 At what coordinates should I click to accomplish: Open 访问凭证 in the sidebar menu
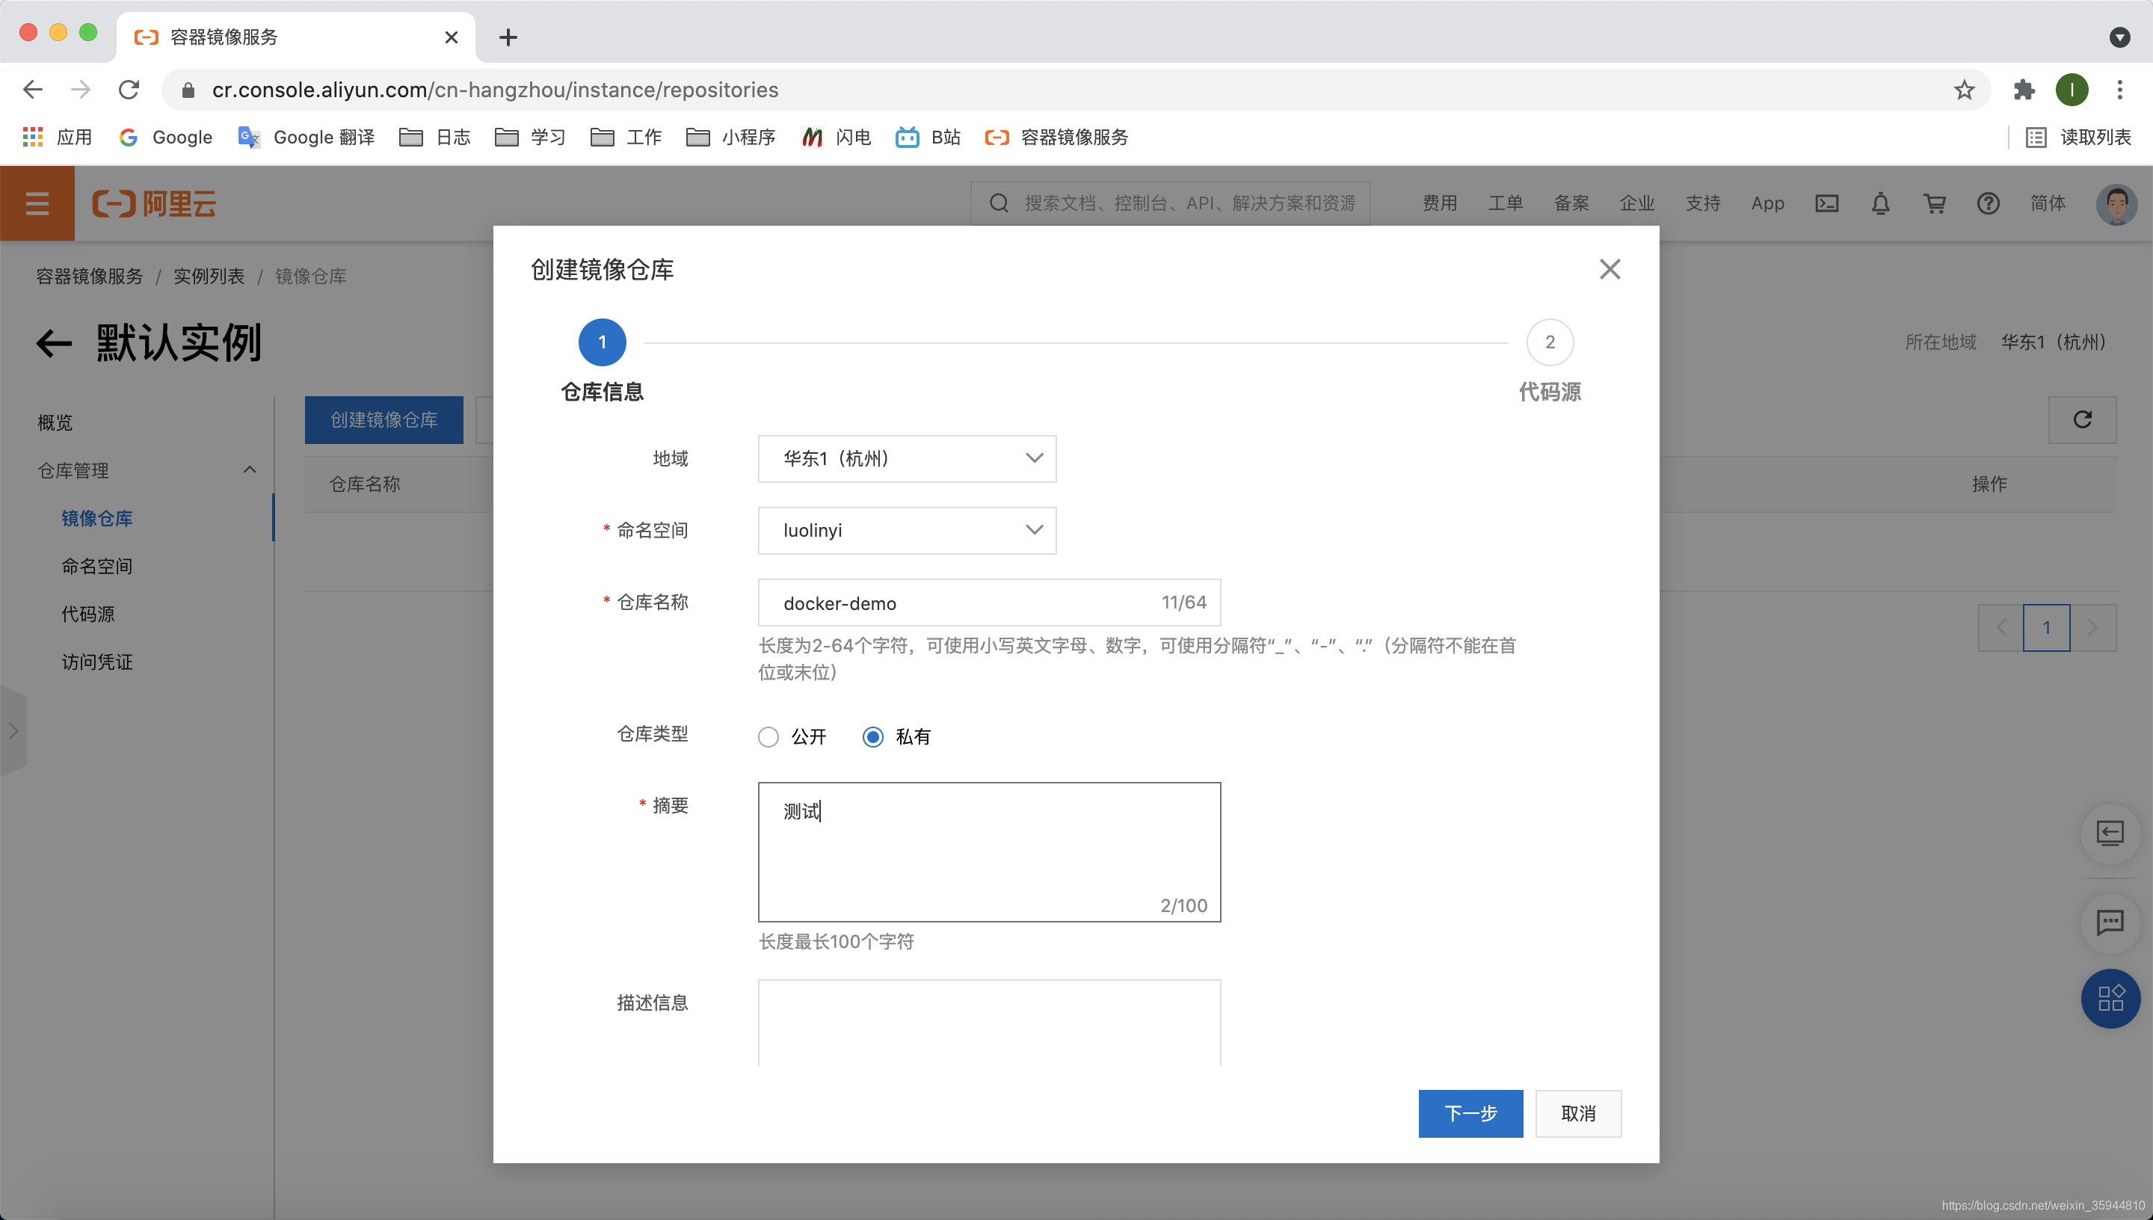pyautogui.click(x=97, y=662)
